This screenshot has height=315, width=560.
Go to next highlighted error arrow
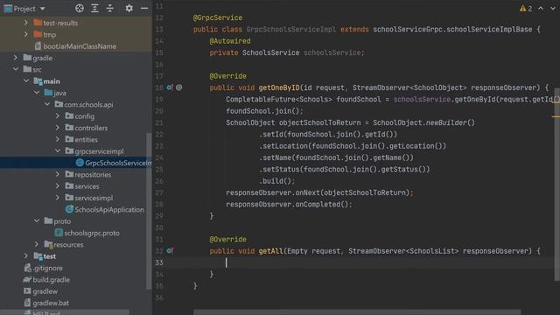tap(553, 8)
